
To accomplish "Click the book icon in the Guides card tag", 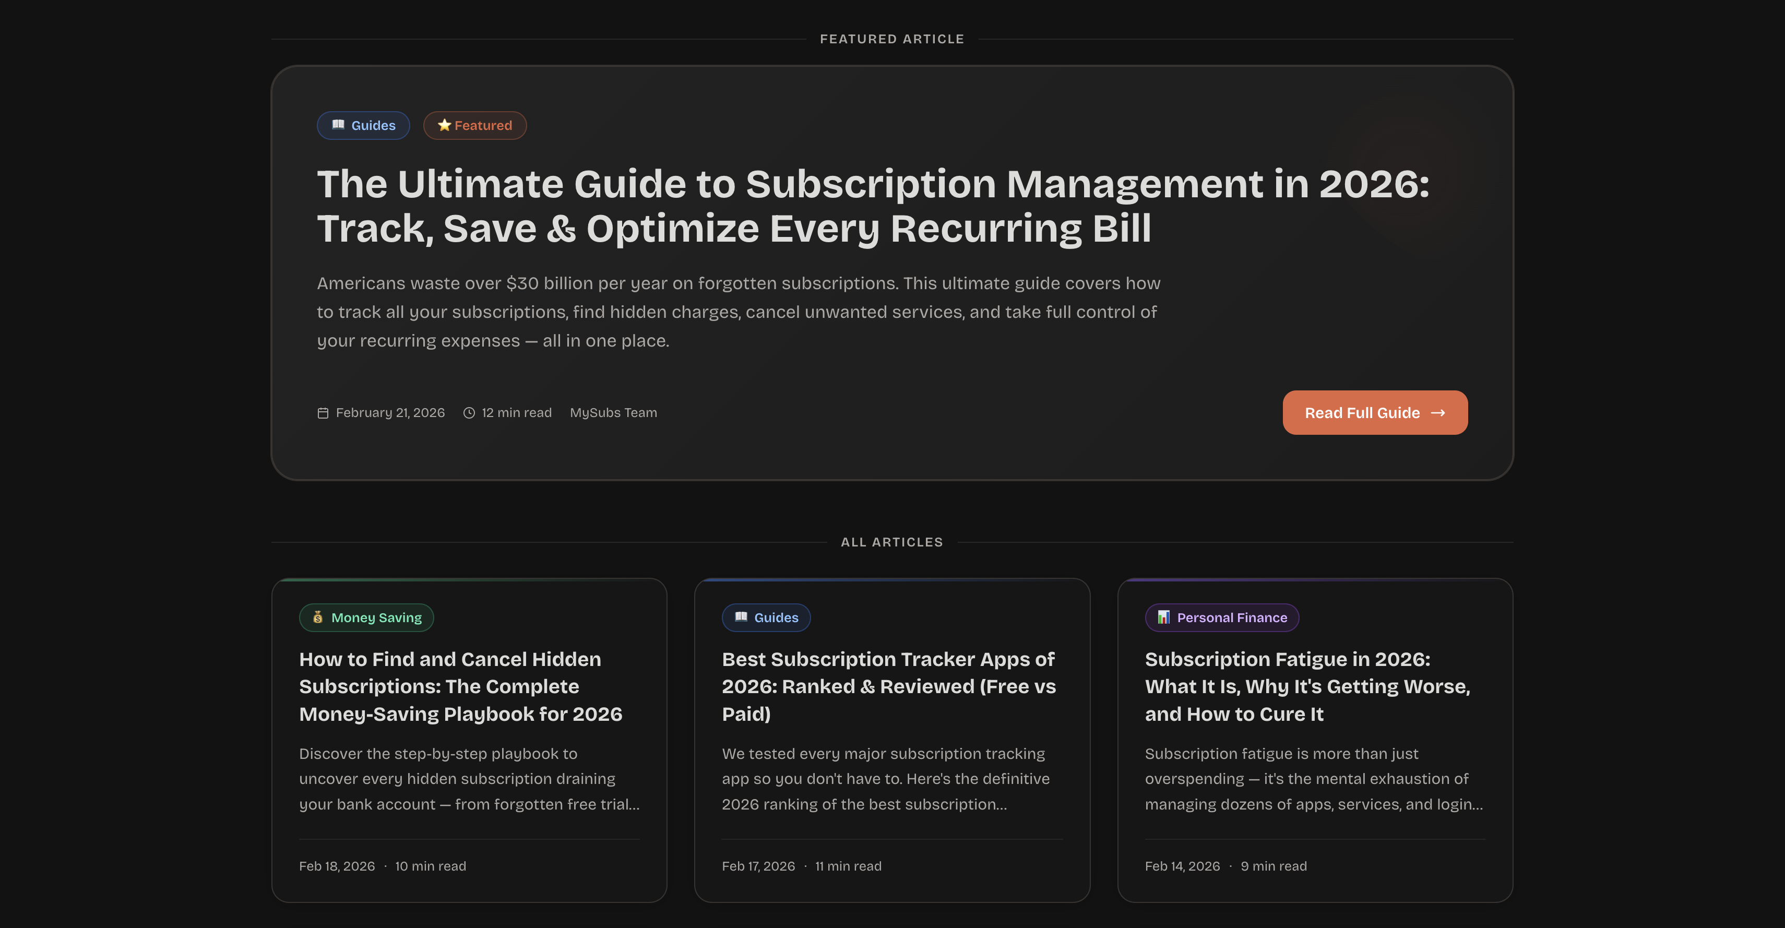I will click(x=741, y=617).
